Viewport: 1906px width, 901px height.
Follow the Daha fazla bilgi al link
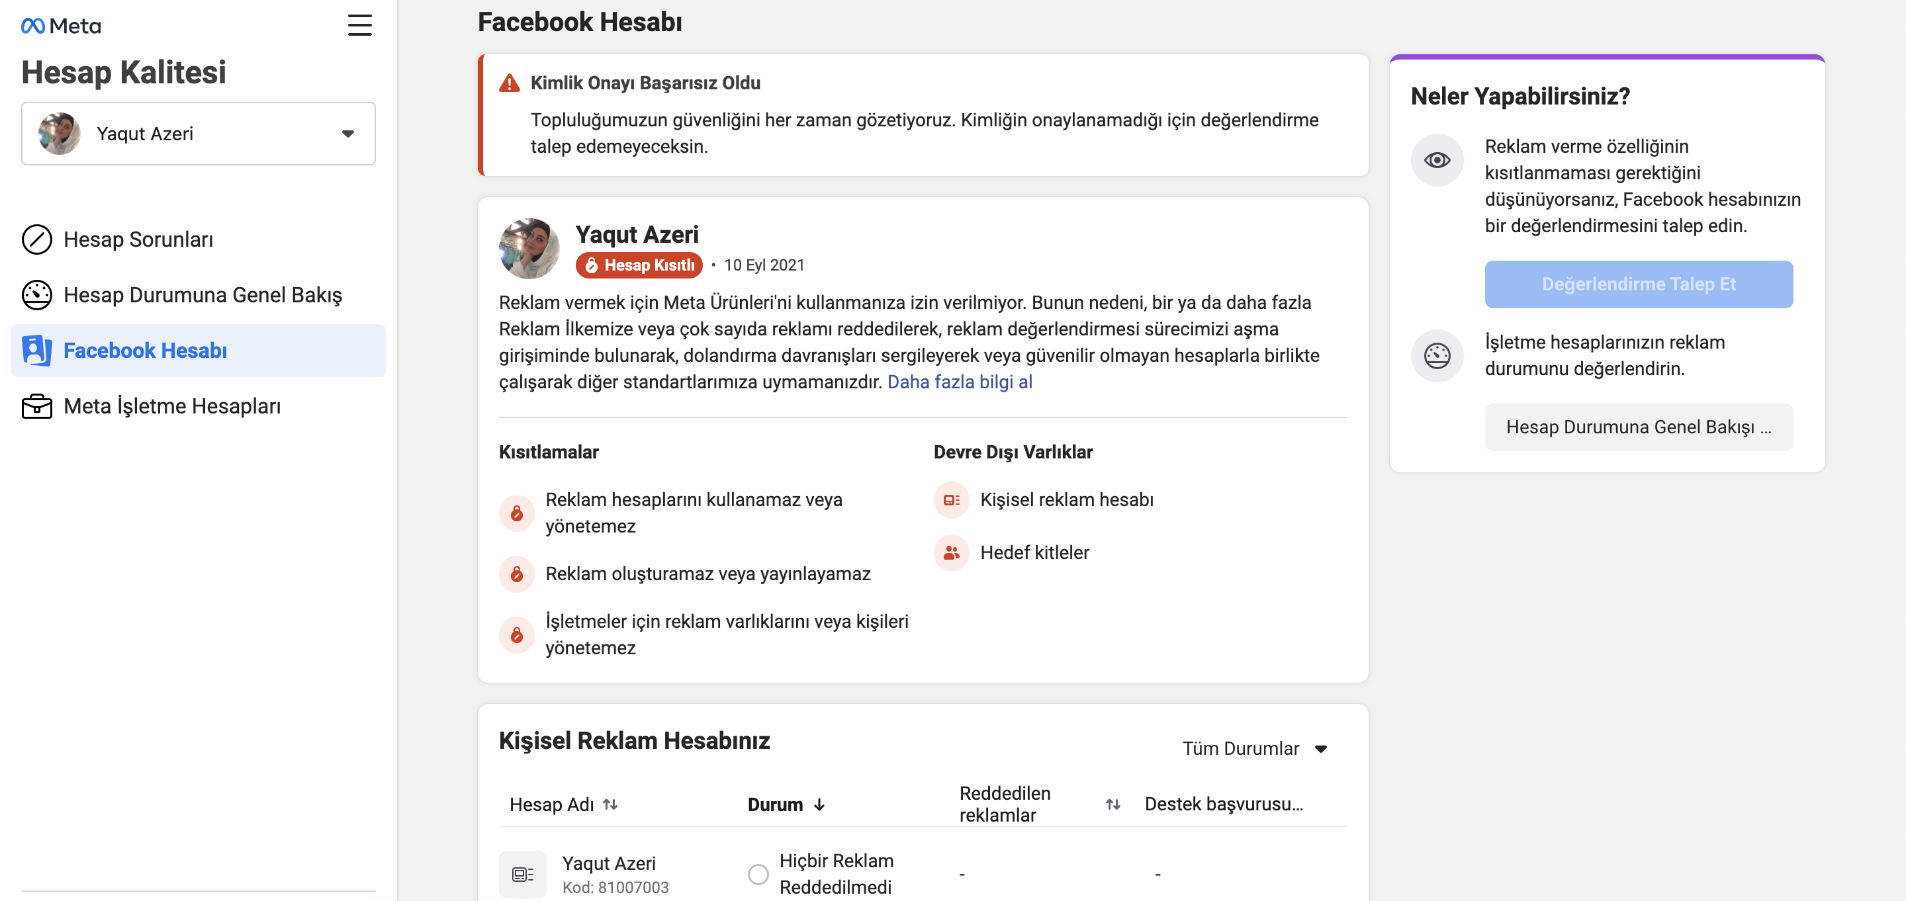coord(960,382)
